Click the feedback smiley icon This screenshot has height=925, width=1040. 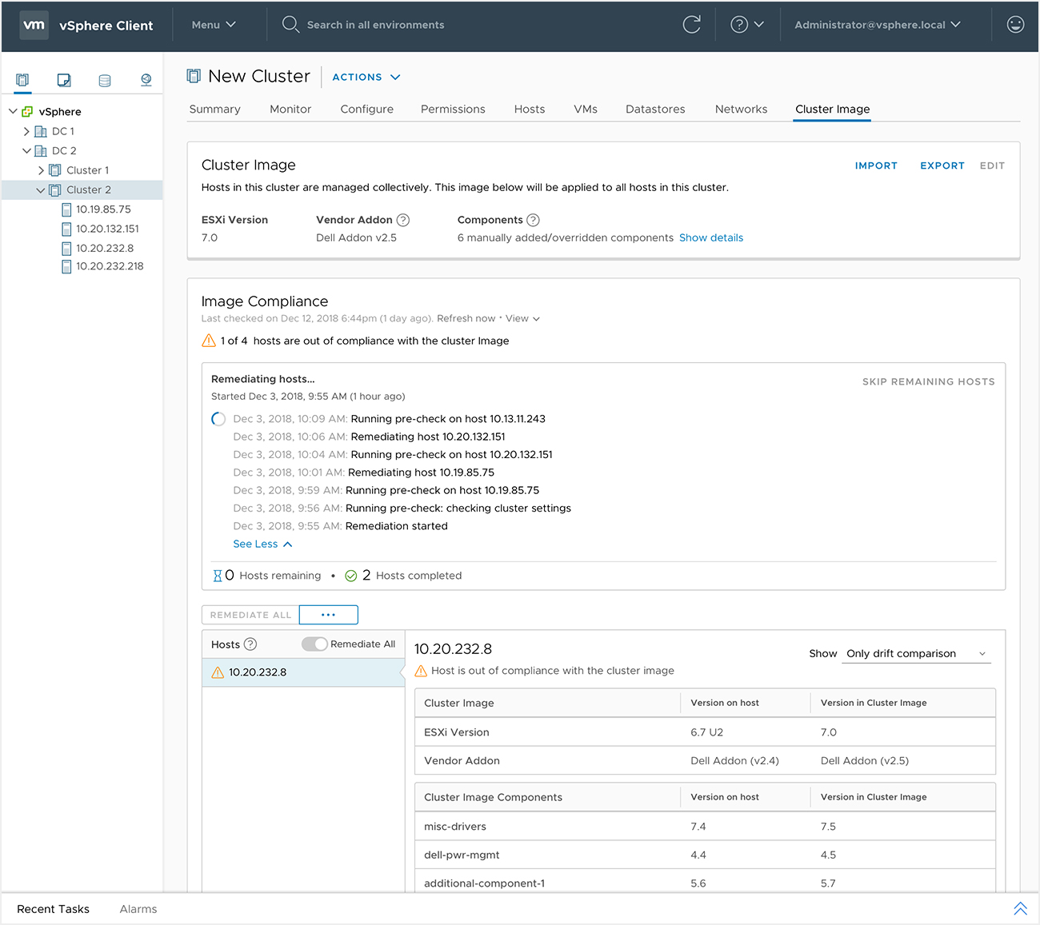(1014, 25)
